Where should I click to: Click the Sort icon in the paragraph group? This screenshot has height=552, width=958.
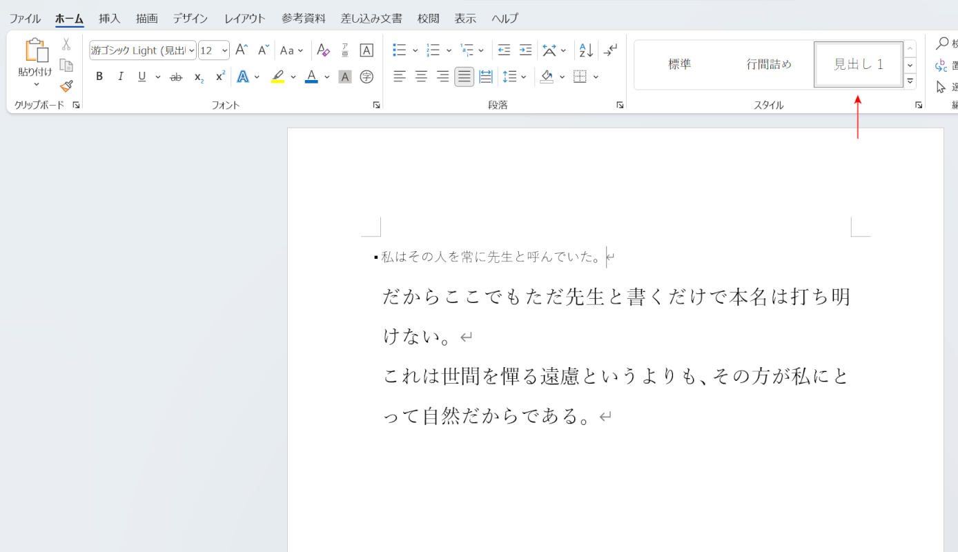coord(586,50)
